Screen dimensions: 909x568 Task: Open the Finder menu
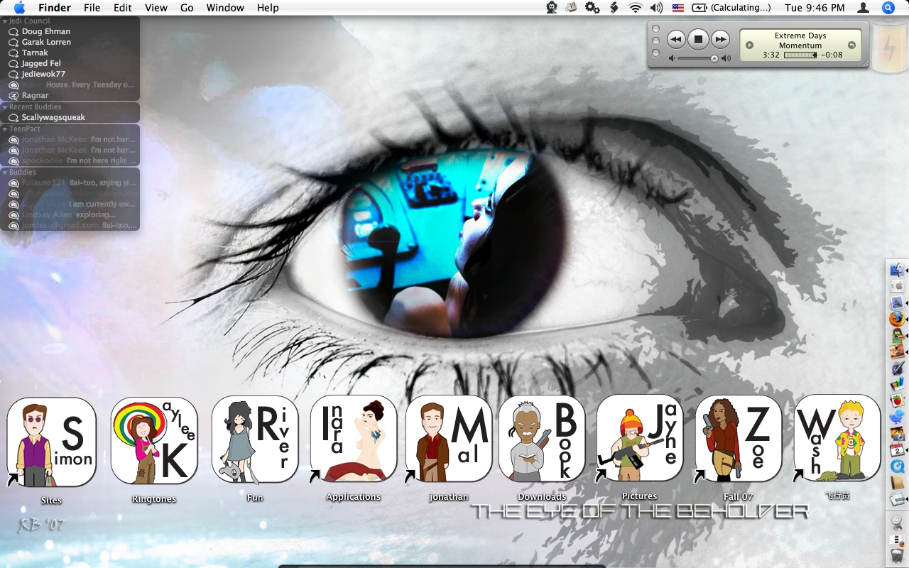tap(54, 8)
